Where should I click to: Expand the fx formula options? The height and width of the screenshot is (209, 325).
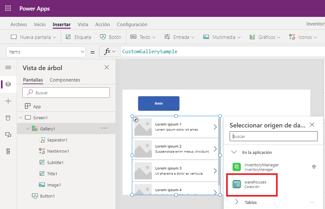[110, 52]
